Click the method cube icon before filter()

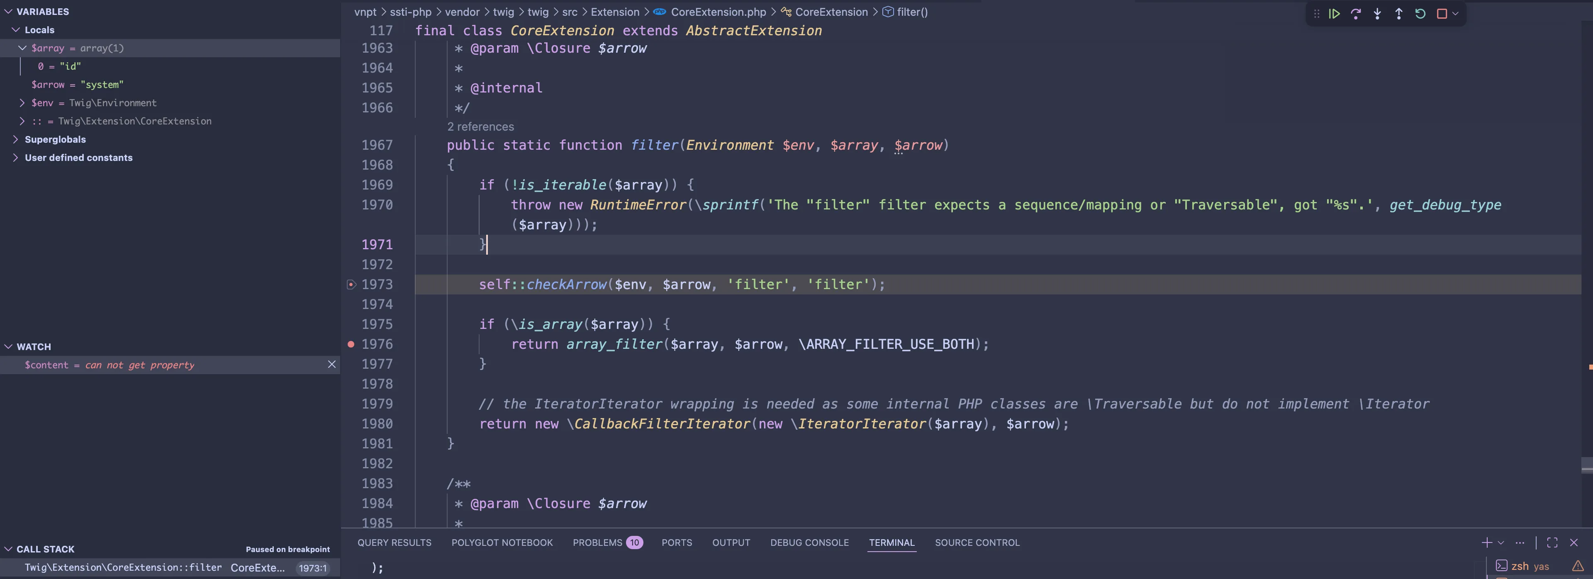887,12
